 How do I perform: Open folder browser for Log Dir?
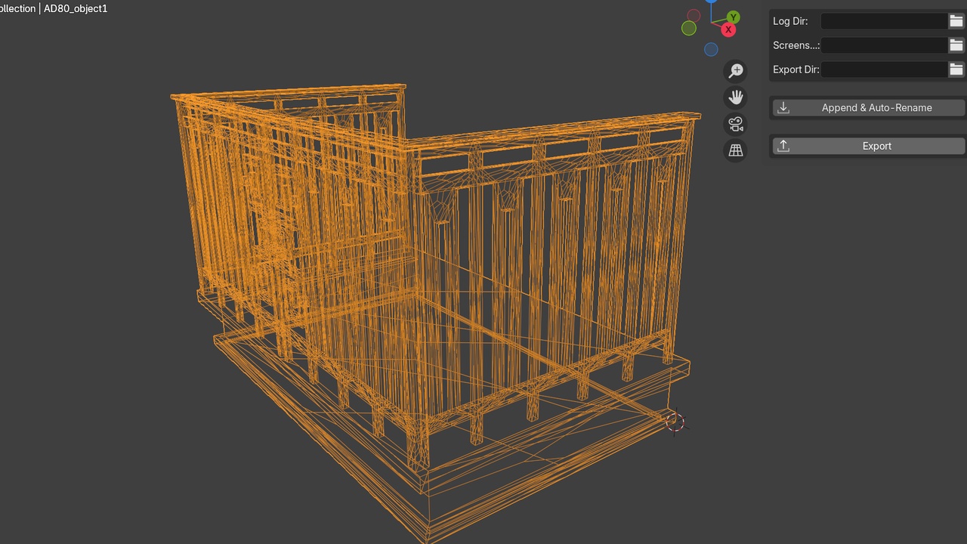(956, 21)
